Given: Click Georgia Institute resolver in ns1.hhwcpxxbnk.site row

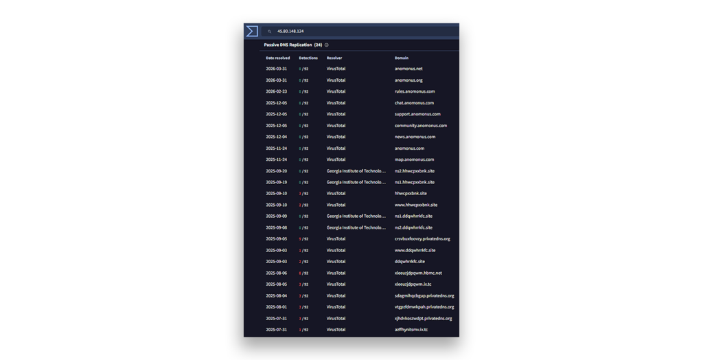Looking at the screenshot, I should coord(356,182).
